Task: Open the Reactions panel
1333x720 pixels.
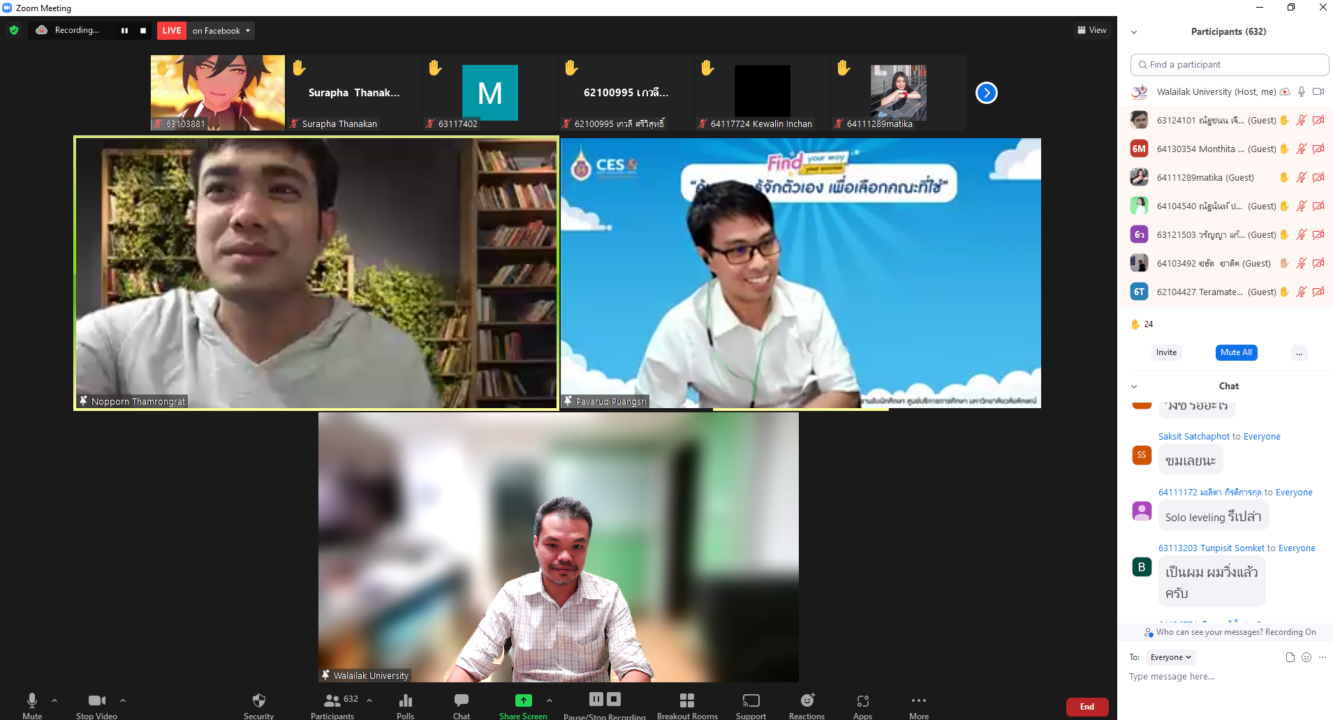Action: click(807, 705)
